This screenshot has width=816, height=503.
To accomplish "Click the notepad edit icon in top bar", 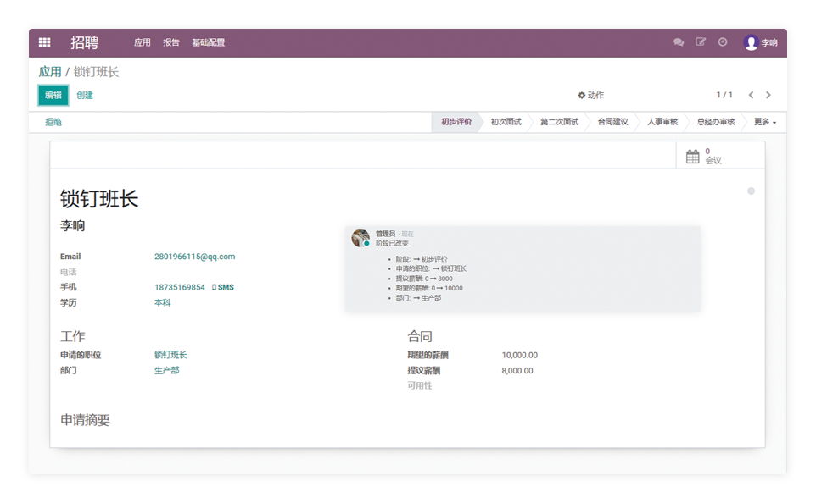I will click(x=701, y=42).
